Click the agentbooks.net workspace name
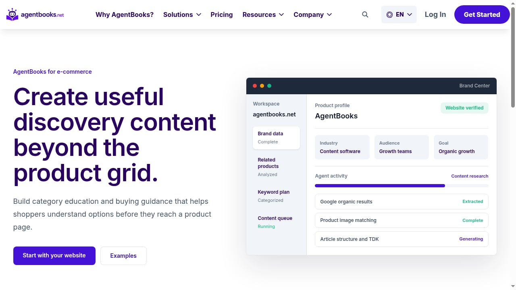Viewport: 516px width, 290px height. (x=274, y=114)
